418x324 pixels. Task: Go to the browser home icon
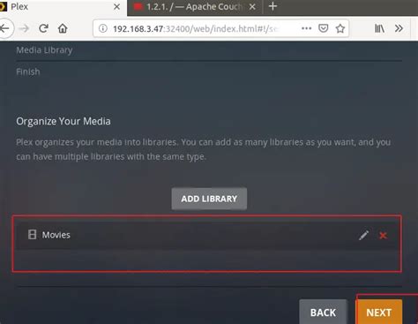63,28
